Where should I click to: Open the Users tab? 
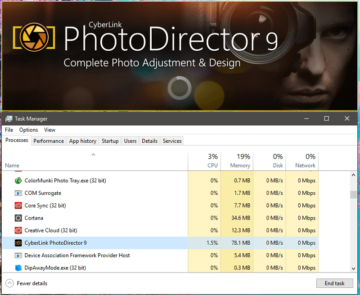point(130,141)
